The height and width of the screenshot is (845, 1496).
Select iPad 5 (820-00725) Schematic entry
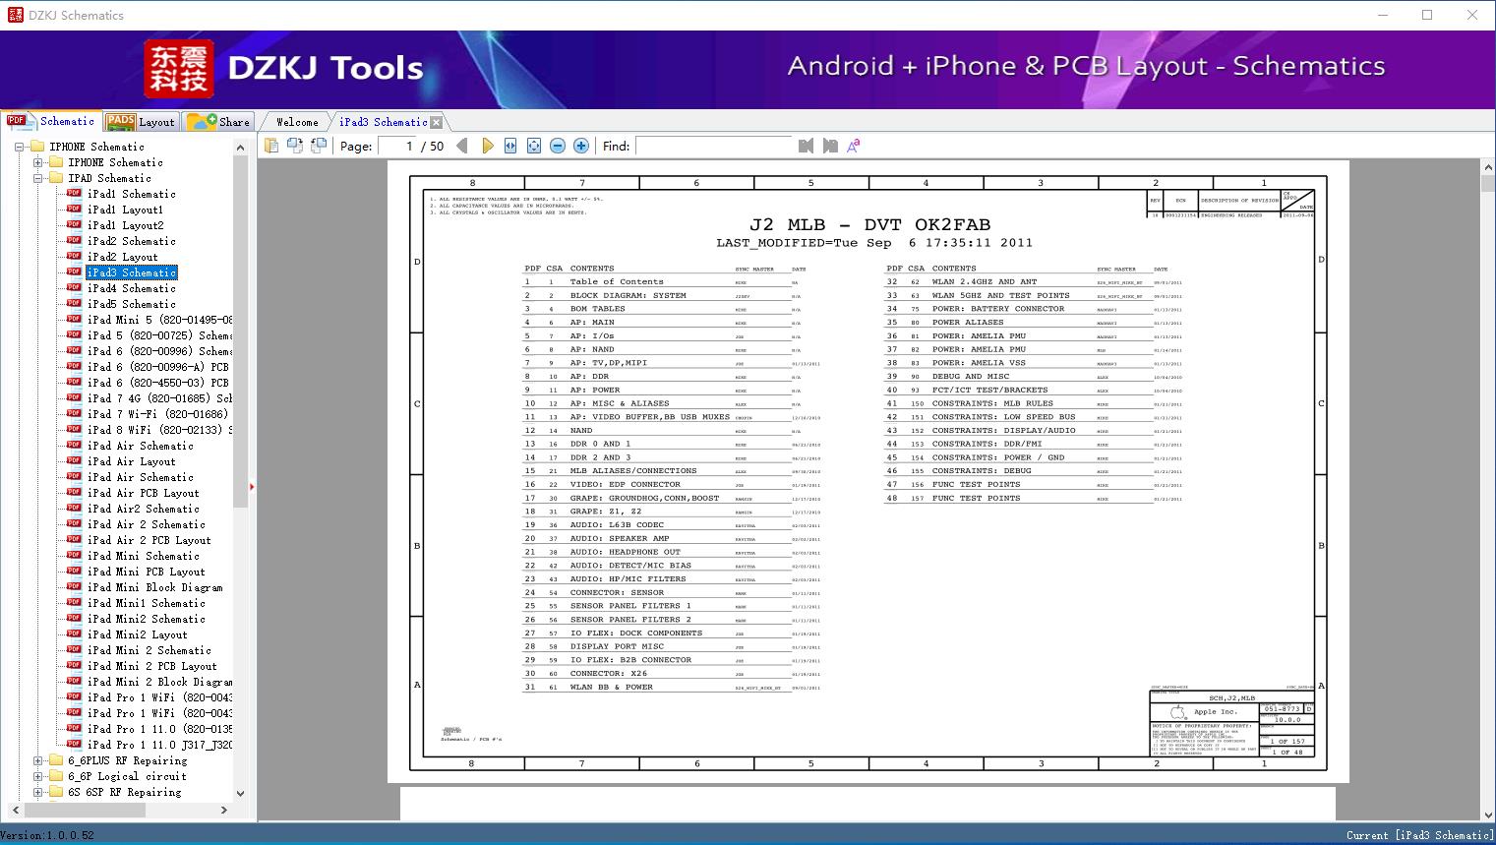pos(159,335)
